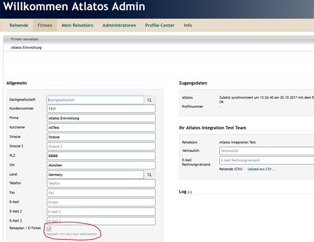Click the E-Mail Rechnungsversand input field

267,160
